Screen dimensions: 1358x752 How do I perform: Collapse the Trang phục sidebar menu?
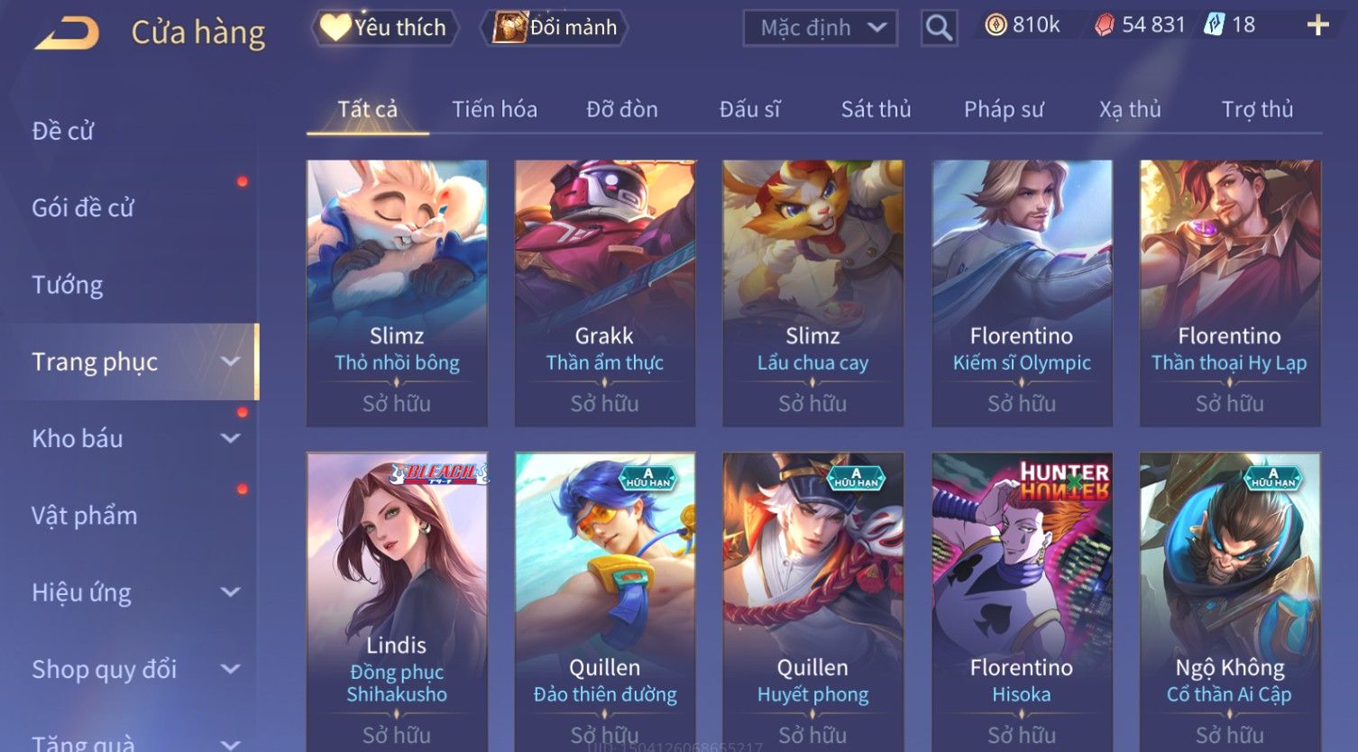231,362
